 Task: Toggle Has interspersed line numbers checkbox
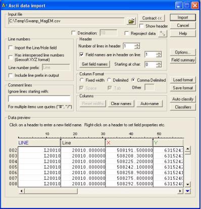[x=11, y=58]
